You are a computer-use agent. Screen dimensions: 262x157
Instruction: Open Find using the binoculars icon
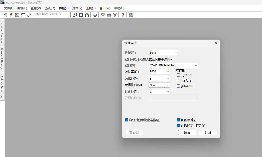pyautogui.click(x=87, y=15)
